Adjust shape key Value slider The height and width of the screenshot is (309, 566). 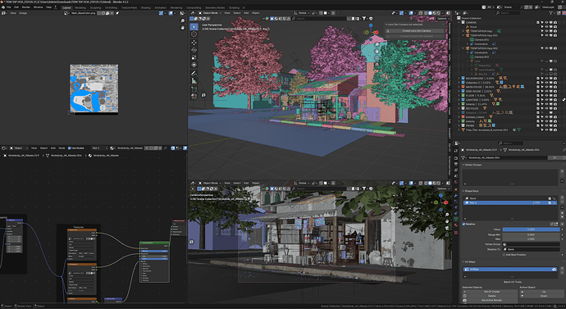[531, 229]
